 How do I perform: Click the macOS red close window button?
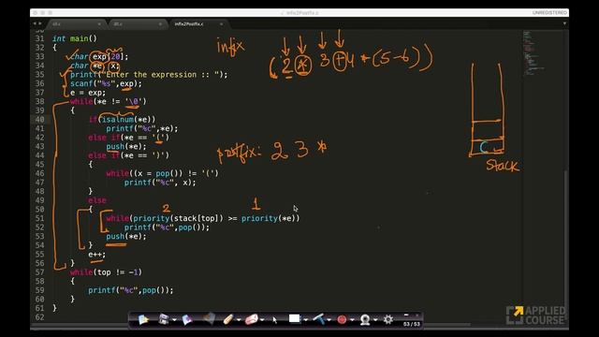[x=36, y=12]
